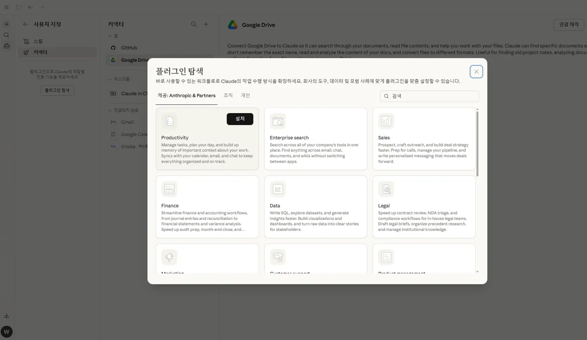The height and width of the screenshot is (340, 587).
Task: Collapse the 데스크톱 connector section
Action: click(110, 79)
